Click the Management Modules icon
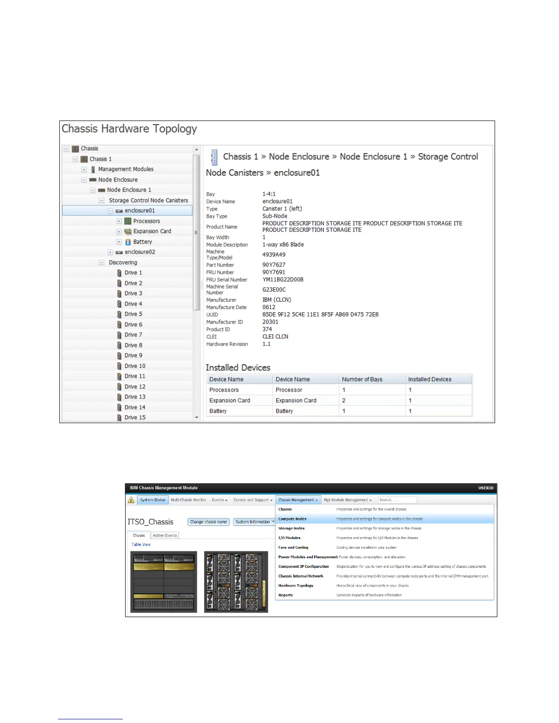The width and height of the screenshot is (559, 723). pyautogui.click(x=93, y=169)
